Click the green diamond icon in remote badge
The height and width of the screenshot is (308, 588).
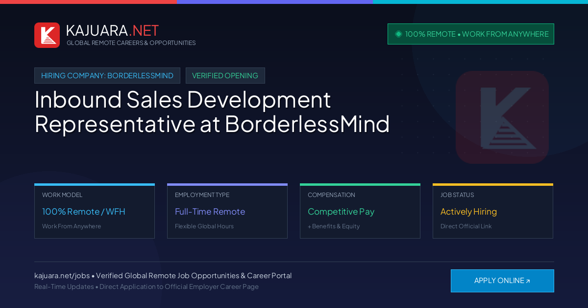[x=398, y=34]
